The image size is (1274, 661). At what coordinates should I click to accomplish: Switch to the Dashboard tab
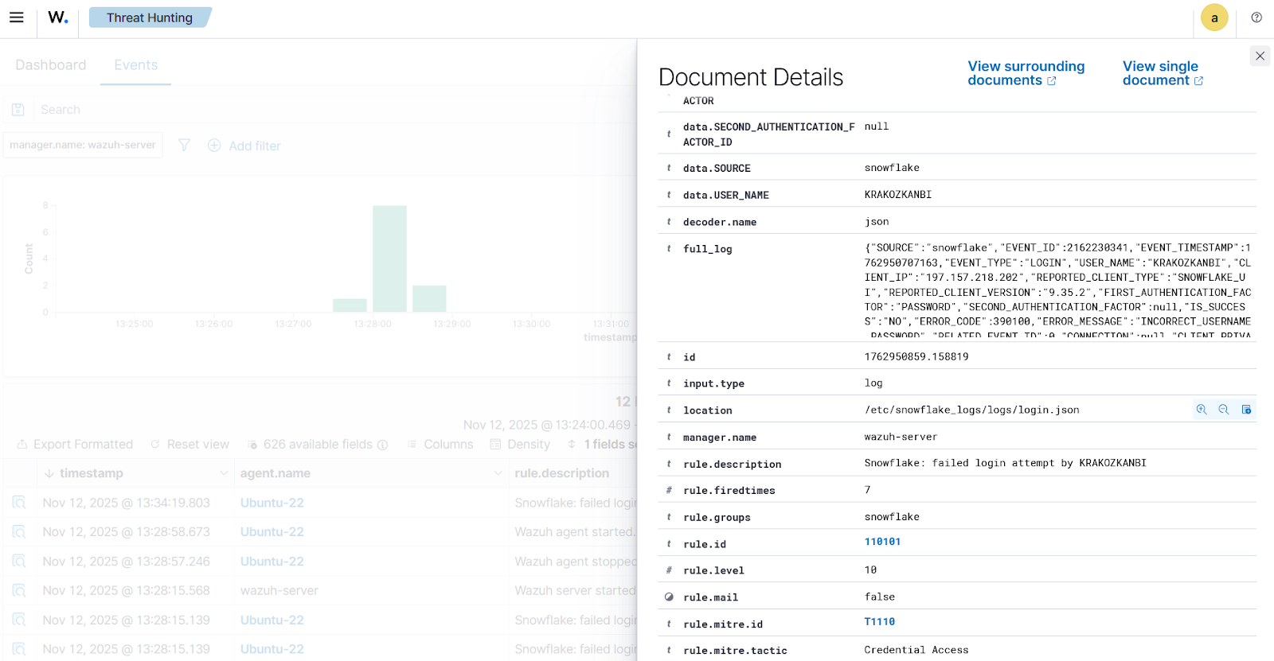pyautogui.click(x=51, y=65)
